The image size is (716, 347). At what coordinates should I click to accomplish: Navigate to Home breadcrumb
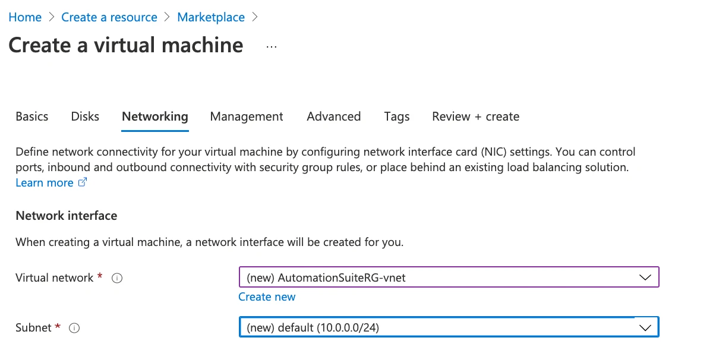point(25,17)
